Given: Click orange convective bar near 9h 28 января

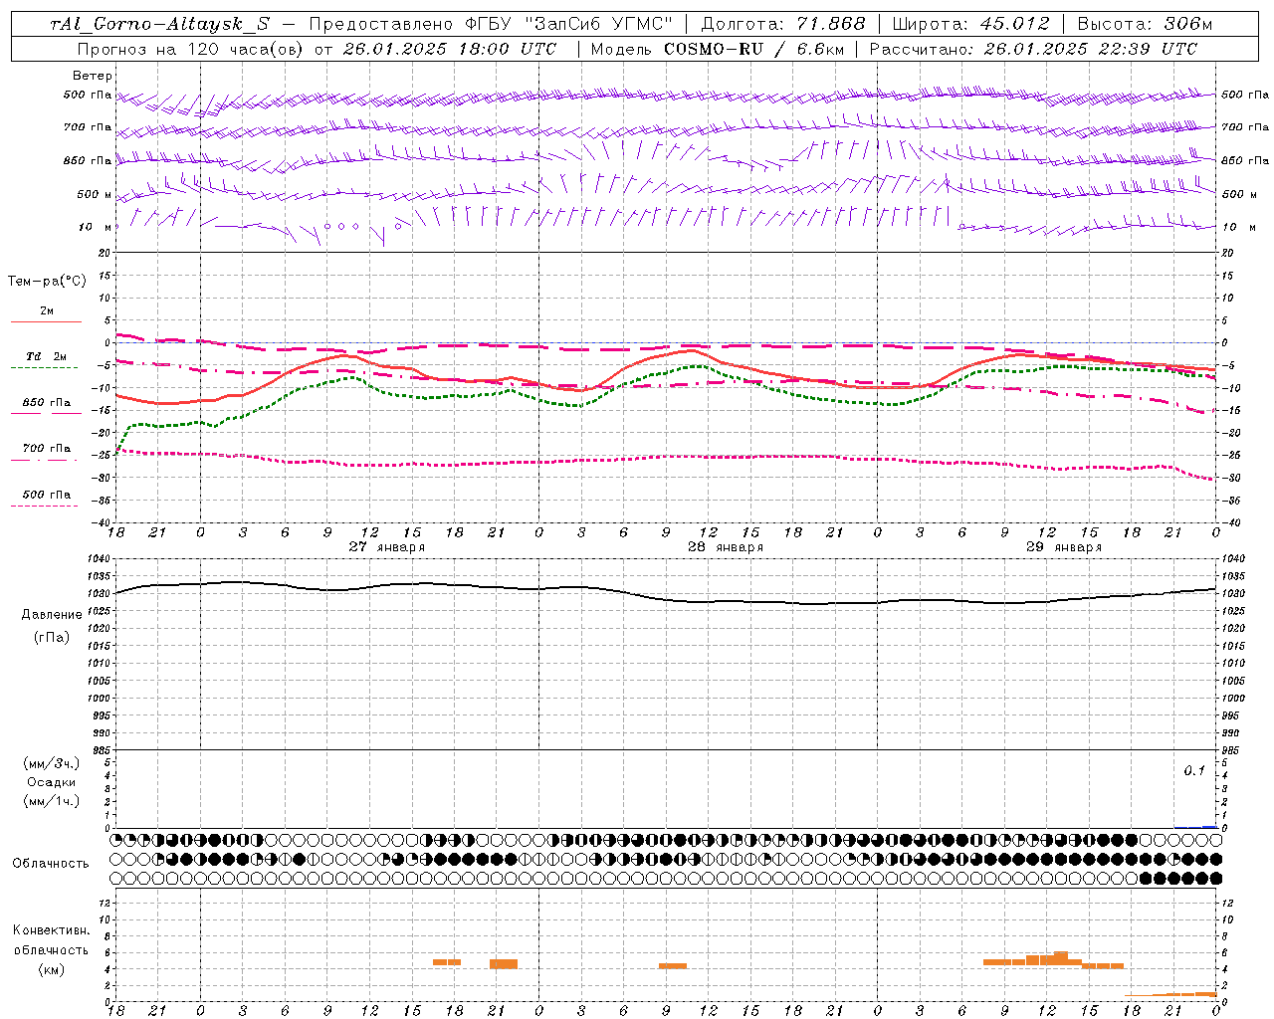Looking at the screenshot, I should click(x=673, y=965).
